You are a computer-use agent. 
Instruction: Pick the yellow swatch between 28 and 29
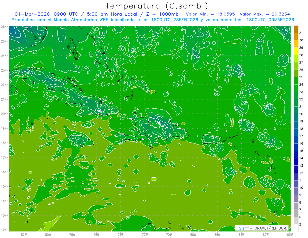pos(296,51)
